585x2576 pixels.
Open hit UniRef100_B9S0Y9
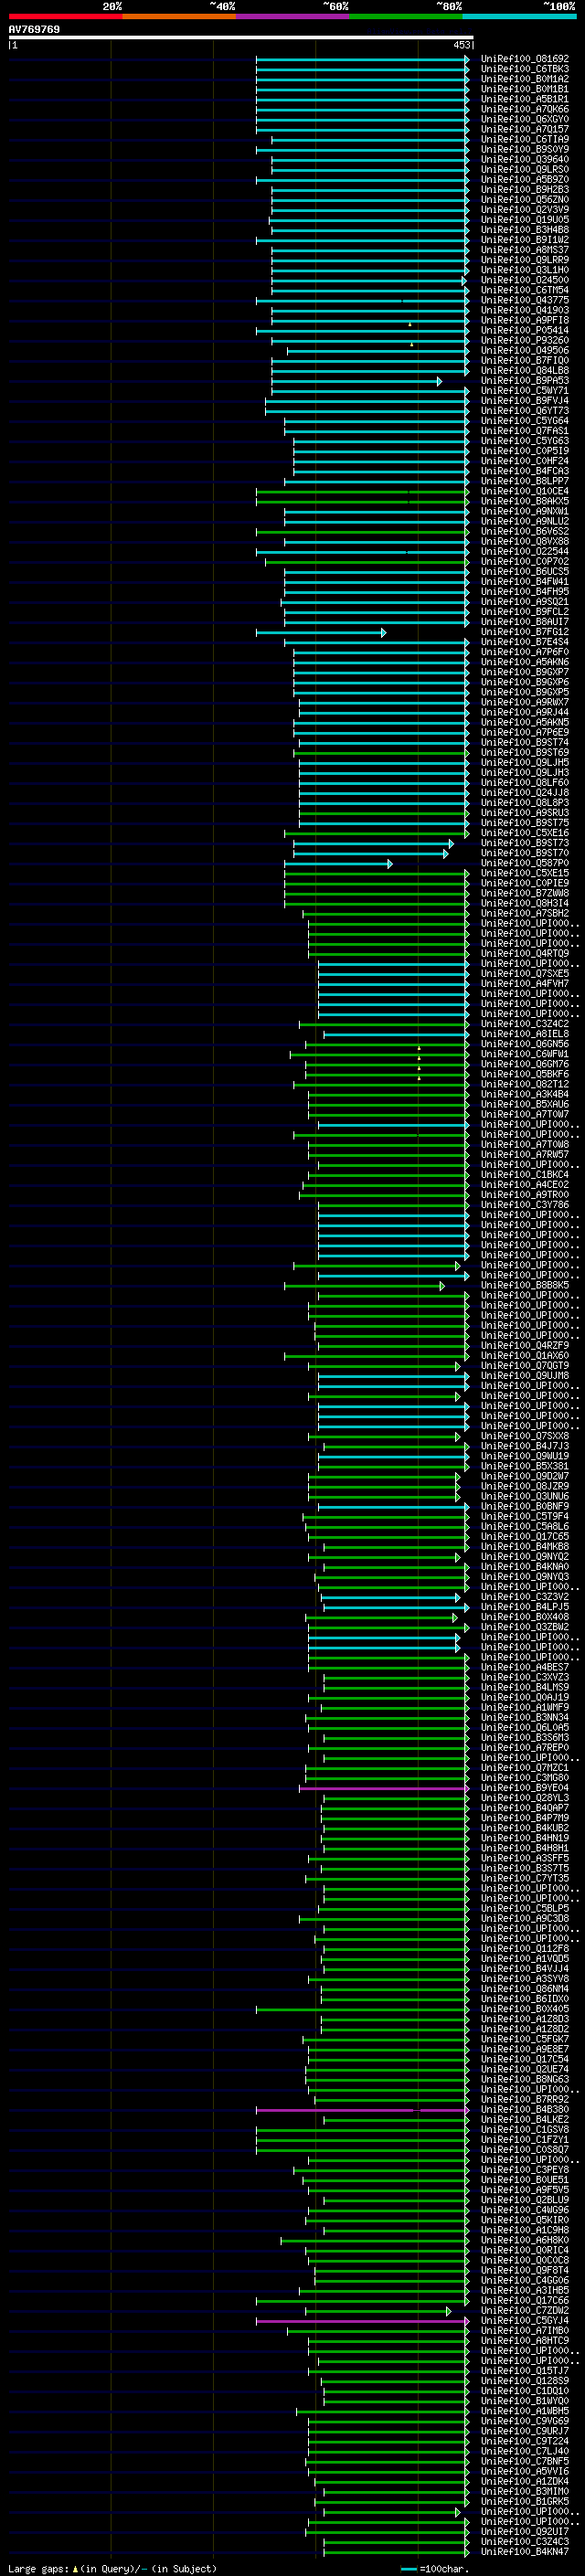(524, 149)
